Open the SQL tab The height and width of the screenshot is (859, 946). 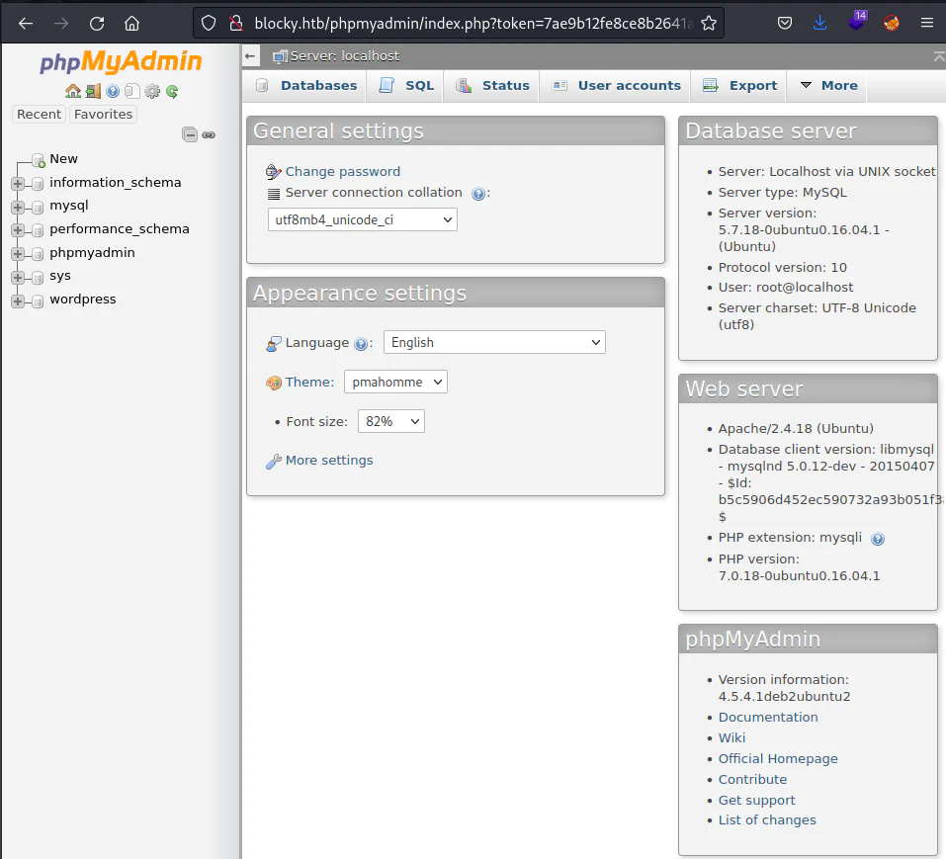pyautogui.click(x=405, y=86)
